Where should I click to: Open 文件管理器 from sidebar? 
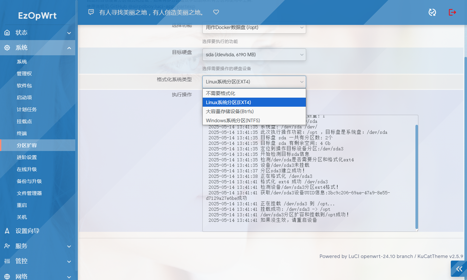coord(29,193)
